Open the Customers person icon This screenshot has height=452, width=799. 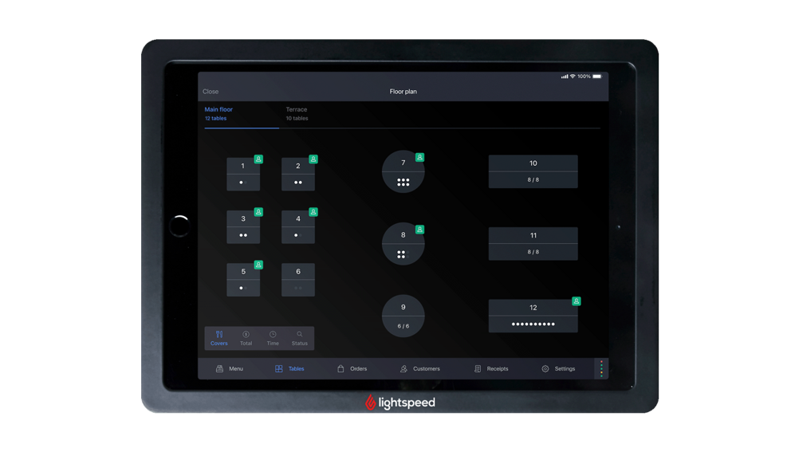pos(403,369)
